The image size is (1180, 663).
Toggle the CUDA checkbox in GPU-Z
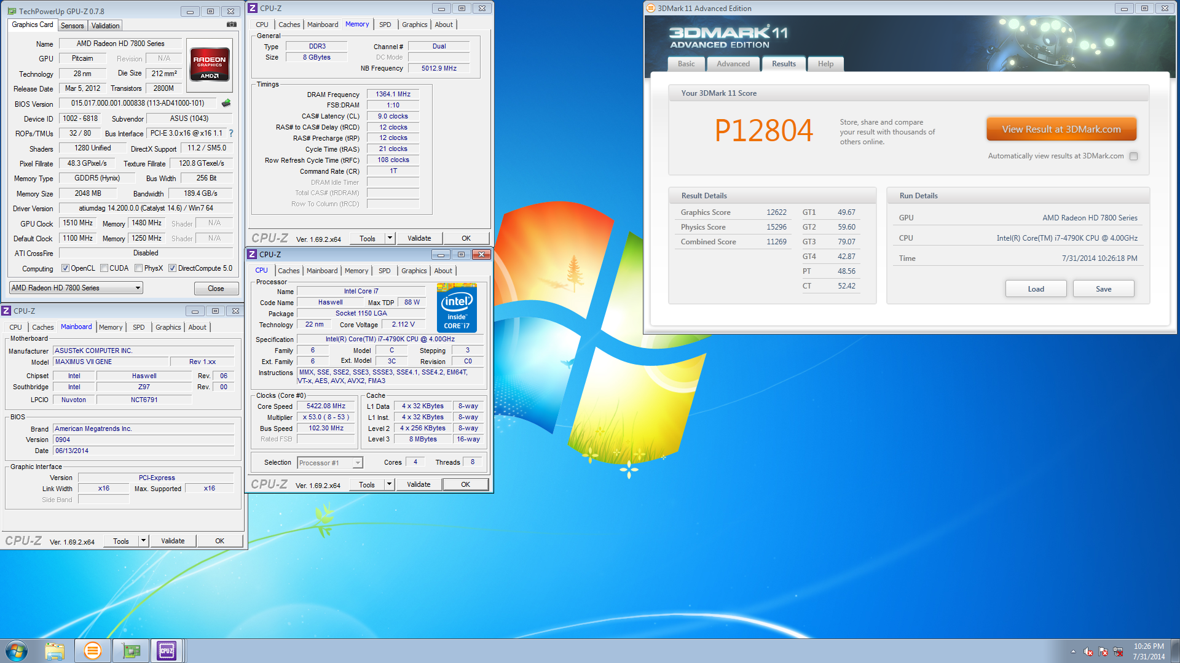click(x=104, y=268)
